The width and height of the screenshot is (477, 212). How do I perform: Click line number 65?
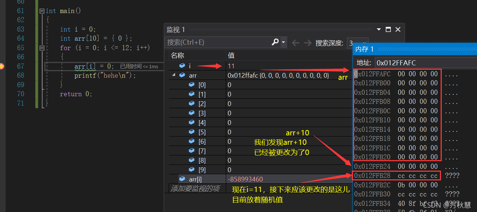pyautogui.click(x=20, y=48)
